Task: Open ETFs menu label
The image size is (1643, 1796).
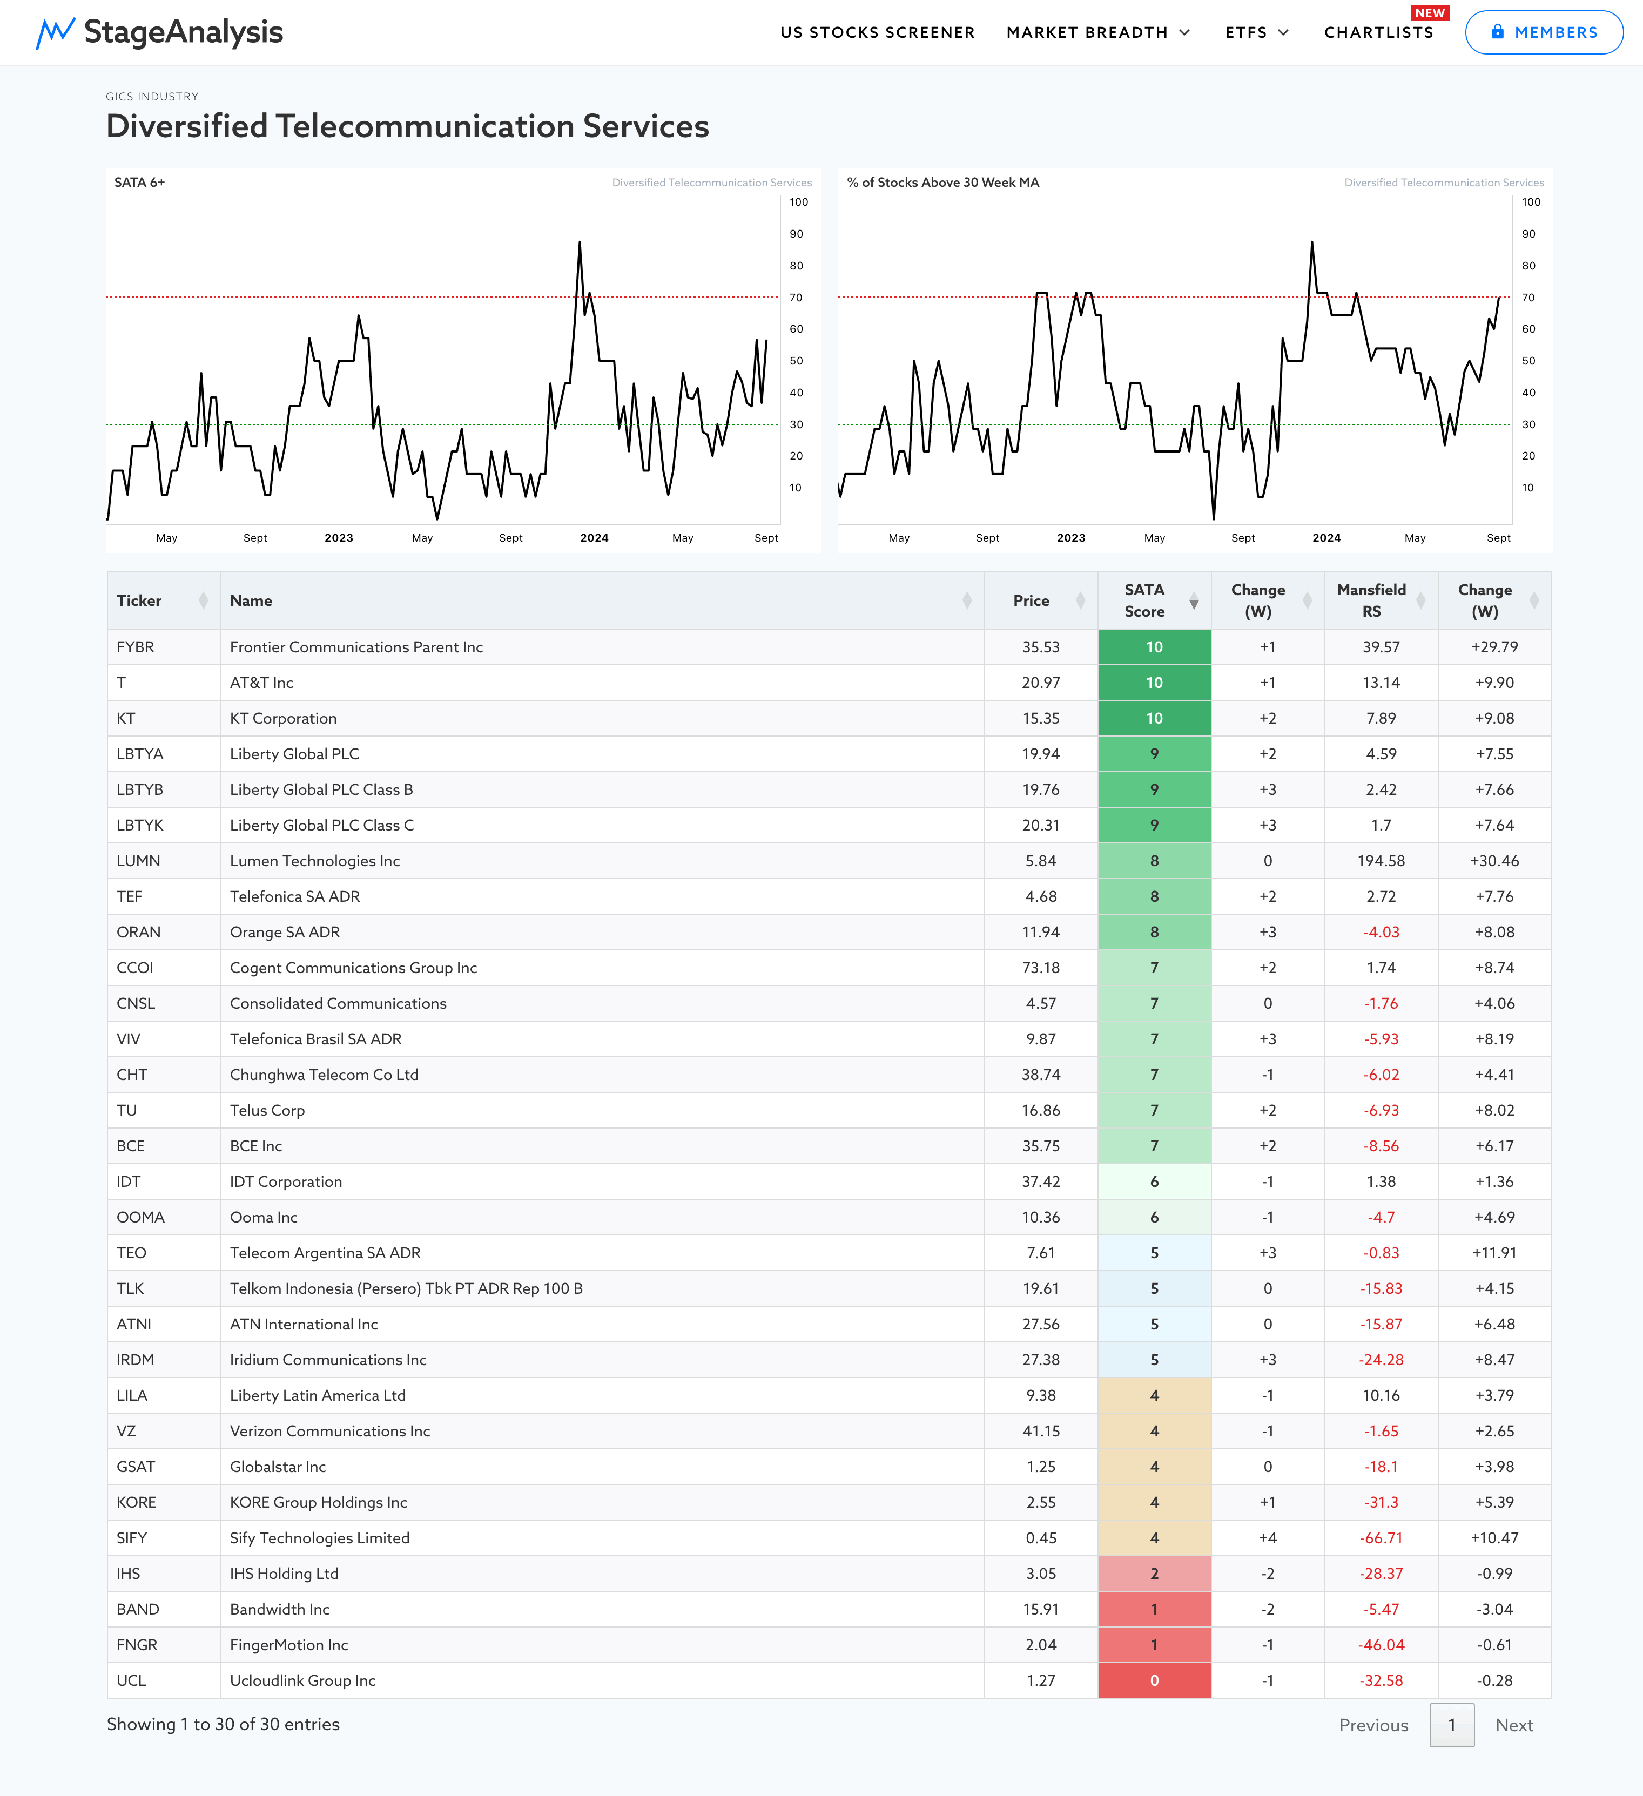Action: 1245,32
